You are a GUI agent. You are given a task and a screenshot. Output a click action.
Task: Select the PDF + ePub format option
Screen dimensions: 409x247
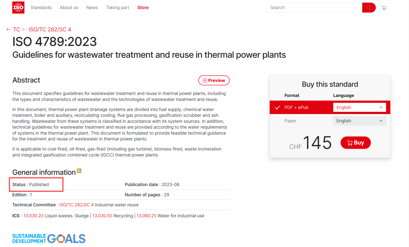coord(296,107)
